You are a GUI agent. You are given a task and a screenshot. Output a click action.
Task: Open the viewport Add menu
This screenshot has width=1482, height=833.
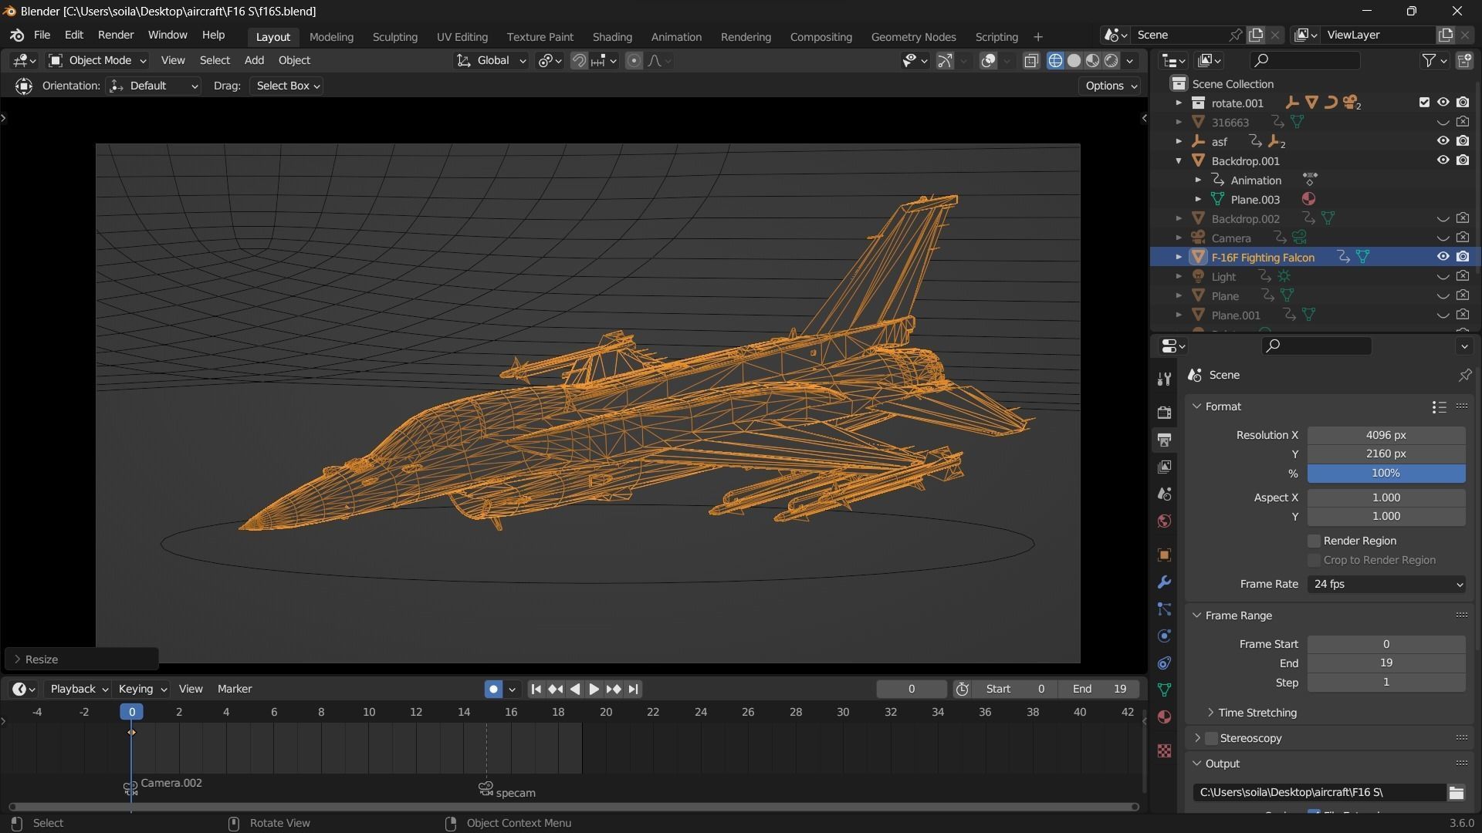254,60
